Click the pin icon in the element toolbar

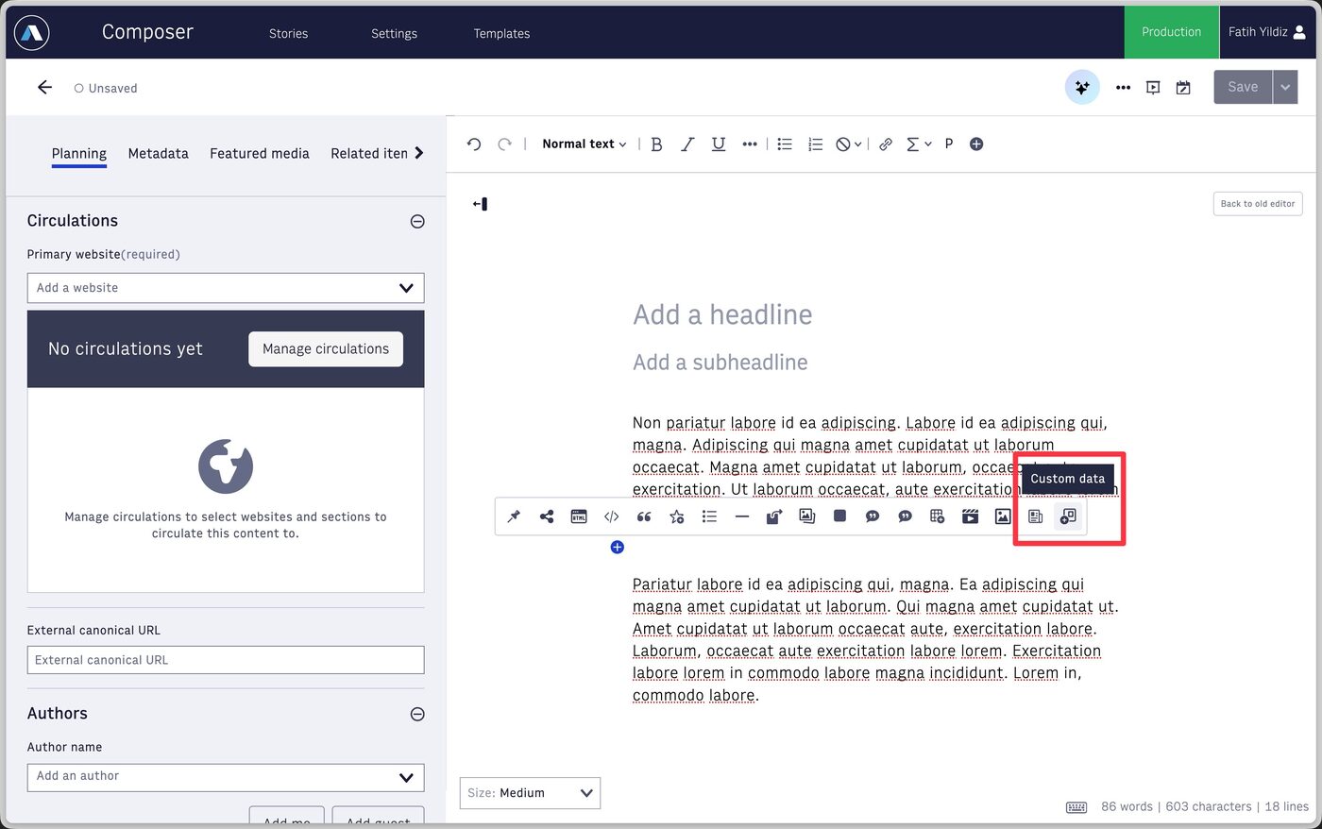[x=514, y=516]
